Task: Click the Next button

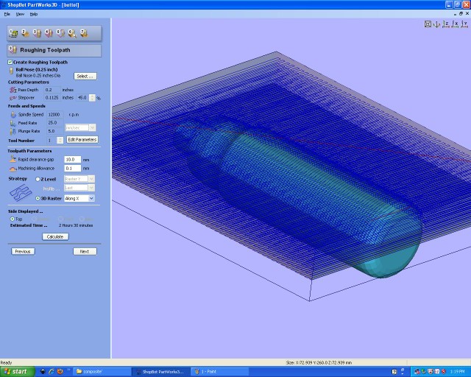Action: [x=85, y=251]
